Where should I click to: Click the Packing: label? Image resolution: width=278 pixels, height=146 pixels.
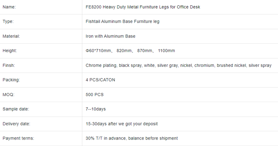click(11, 80)
